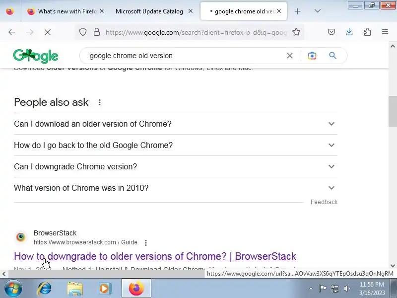
Task: Submit the search with the magnifier icon
Action: click(x=332, y=56)
